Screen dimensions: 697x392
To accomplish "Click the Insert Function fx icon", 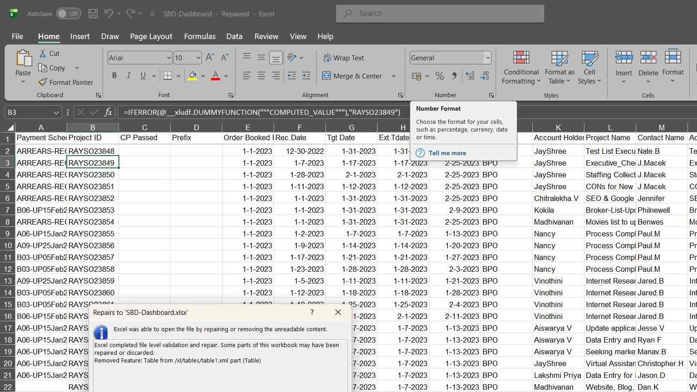I will pyautogui.click(x=108, y=112).
